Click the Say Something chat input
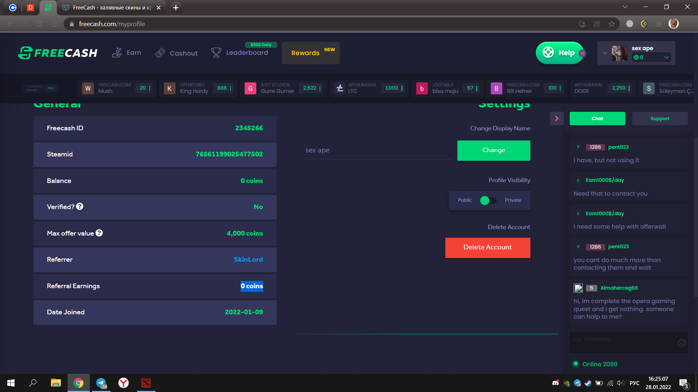Viewport: 698px width, 392px height. click(623, 342)
